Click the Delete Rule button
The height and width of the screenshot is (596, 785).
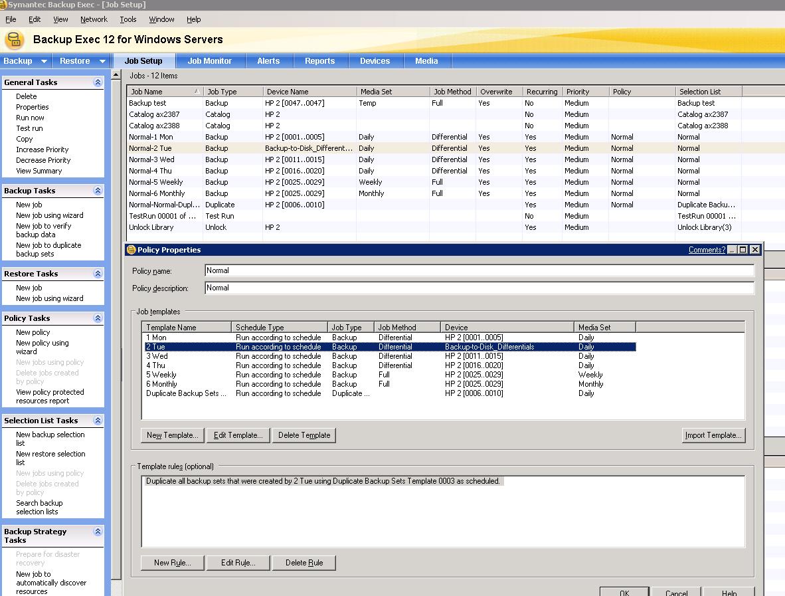click(304, 563)
